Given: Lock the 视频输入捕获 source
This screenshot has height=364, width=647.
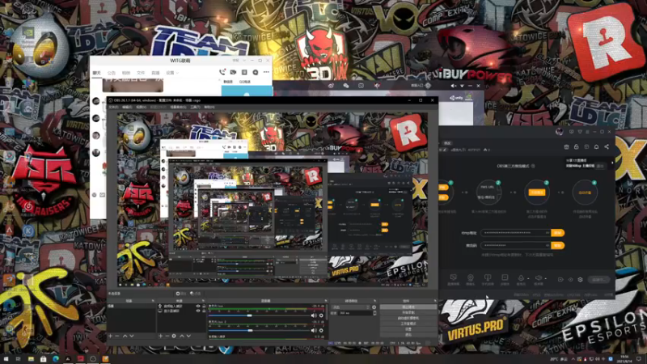Looking at the screenshot, I should pyautogui.click(x=204, y=307).
